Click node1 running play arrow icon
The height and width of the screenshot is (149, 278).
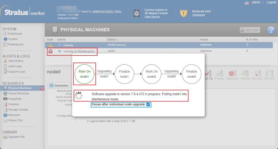[60, 51]
